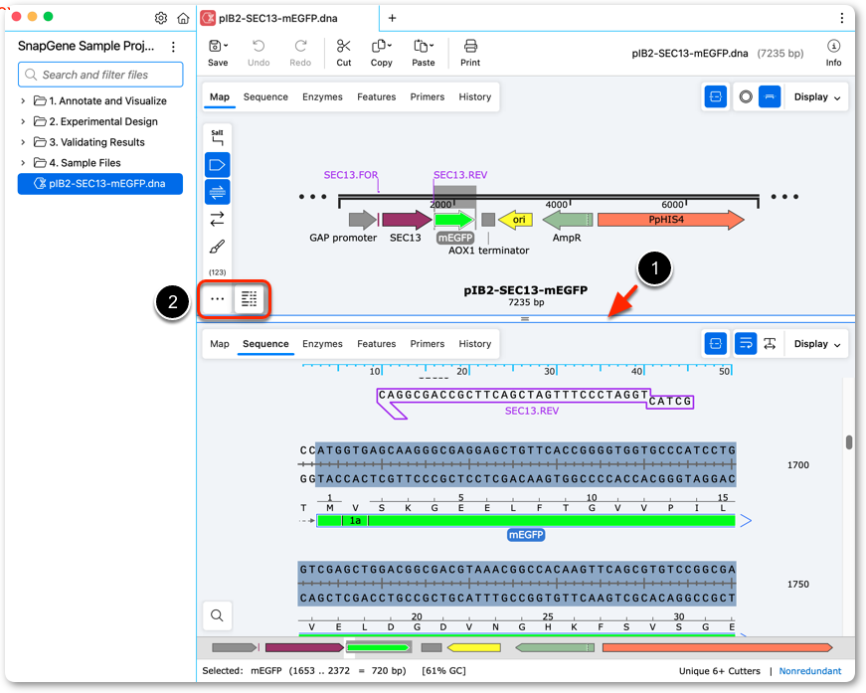Select pIB2-SEC13-mEGFP.dna file in sidebar
866x693 pixels.
100,184
